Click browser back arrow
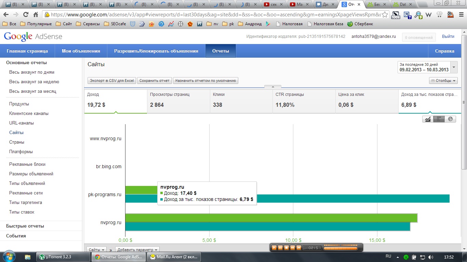The image size is (467, 262). tap(6, 15)
